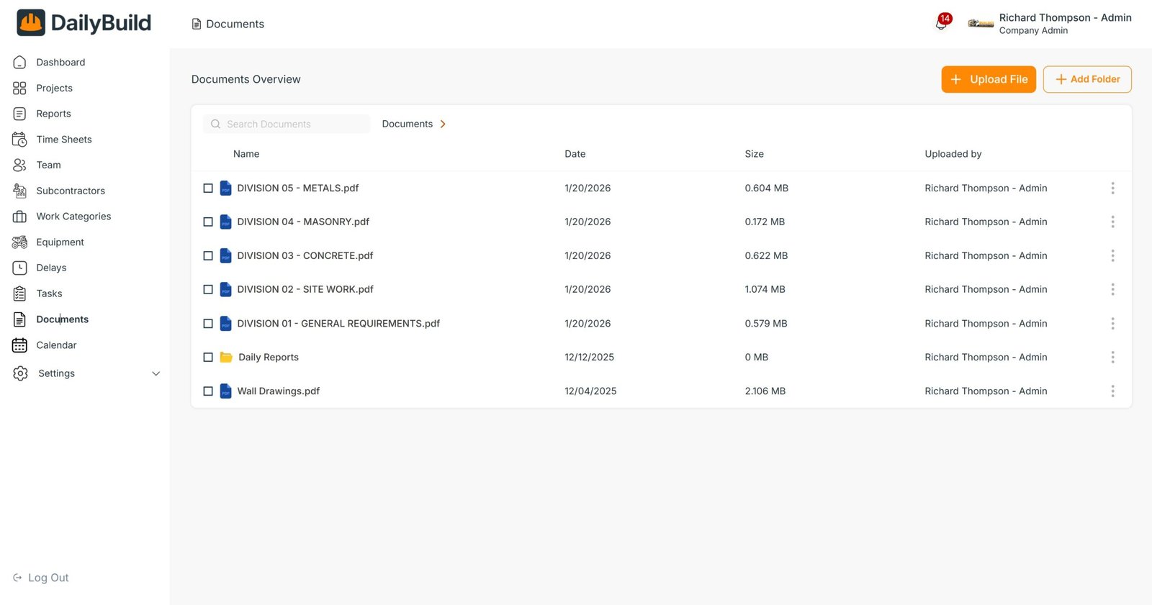Open the Work Categories briefcase icon

(x=19, y=217)
